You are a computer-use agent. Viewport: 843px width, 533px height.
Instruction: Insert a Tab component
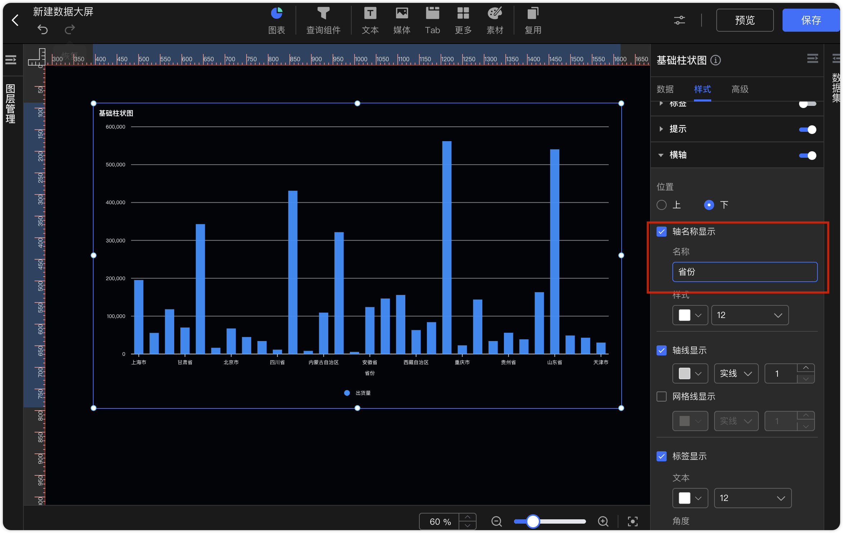point(432,21)
